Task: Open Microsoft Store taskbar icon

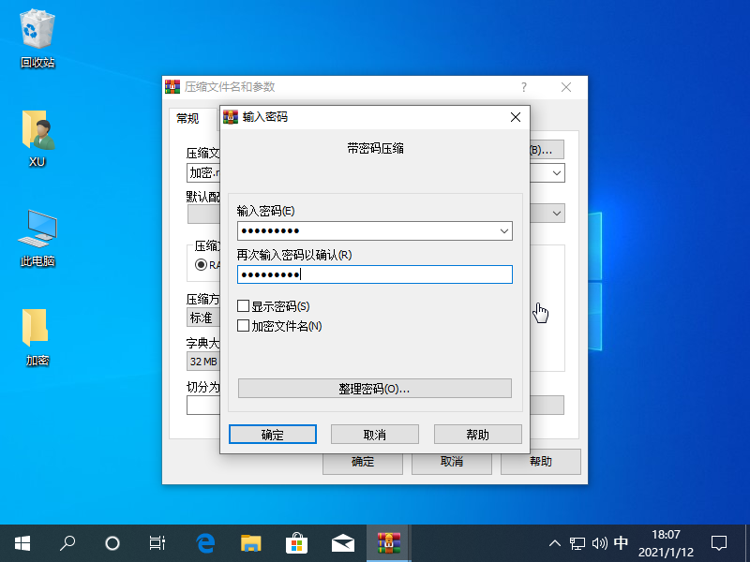Action: [x=296, y=542]
